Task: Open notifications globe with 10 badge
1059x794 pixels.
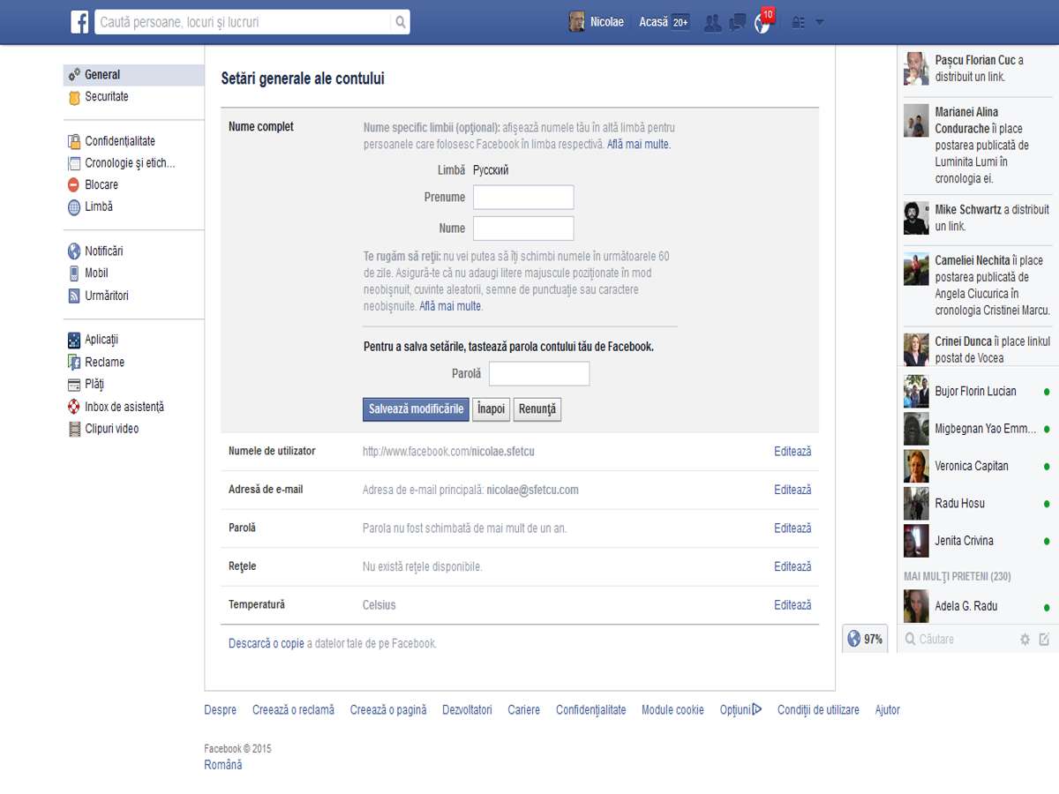Action: coord(762,22)
